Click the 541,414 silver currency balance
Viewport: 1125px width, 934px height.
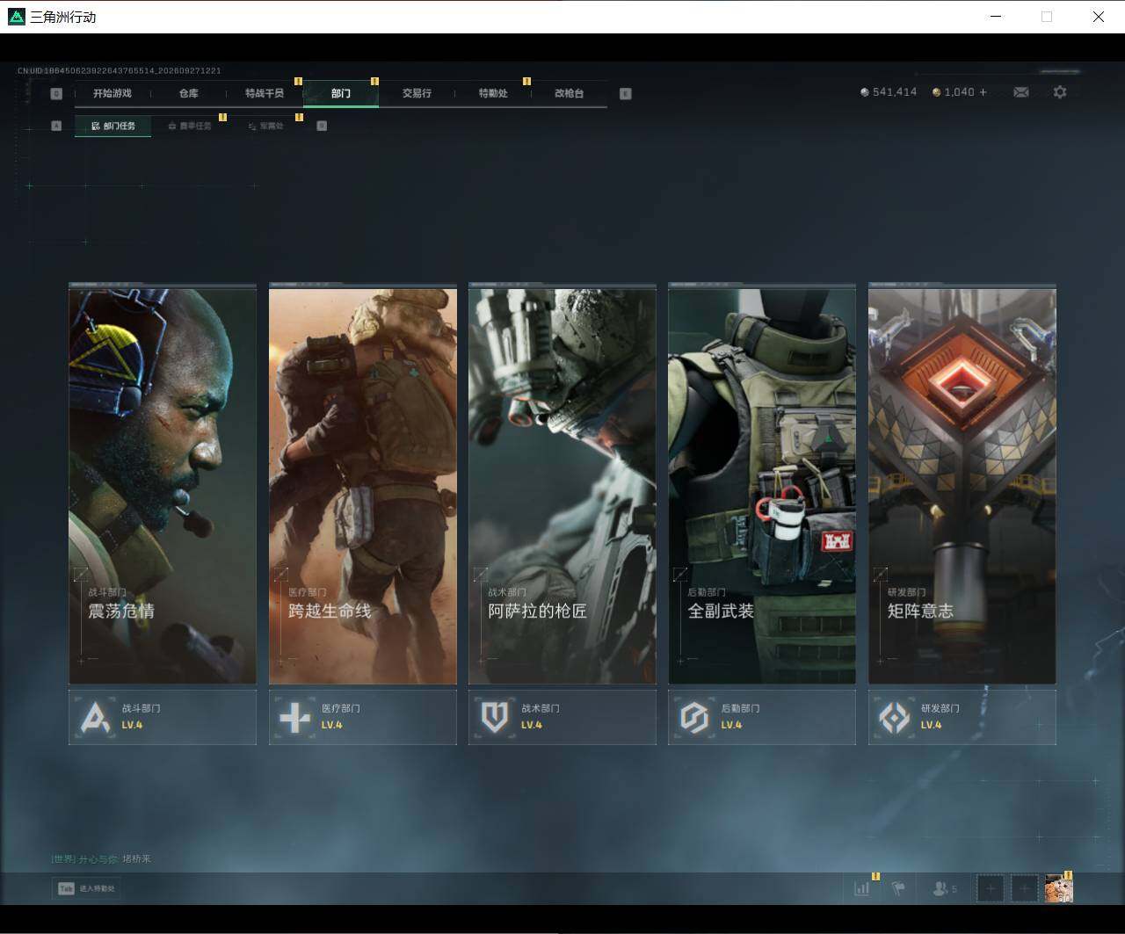pos(895,92)
